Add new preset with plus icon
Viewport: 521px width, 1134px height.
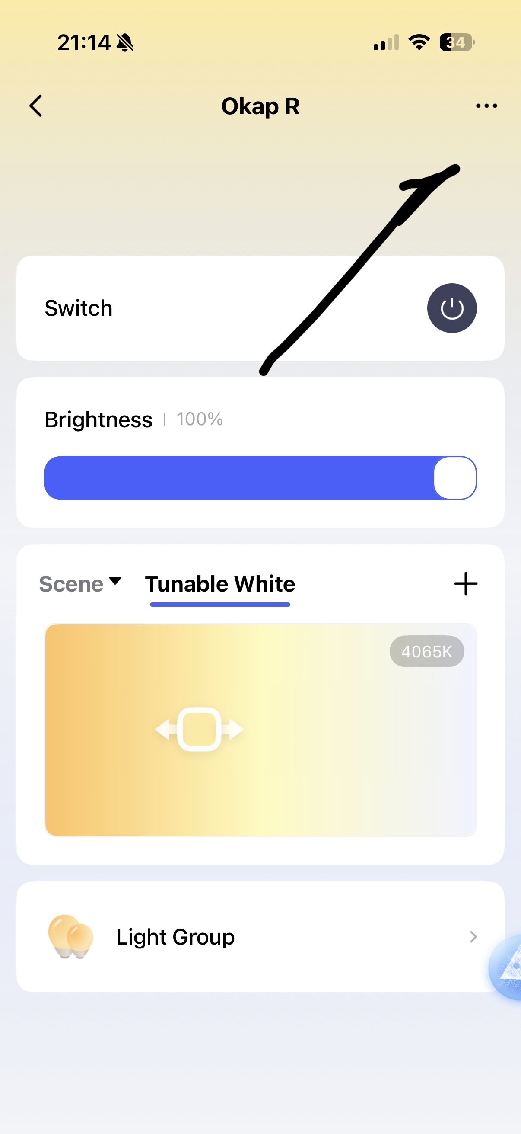click(x=466, y=584)
